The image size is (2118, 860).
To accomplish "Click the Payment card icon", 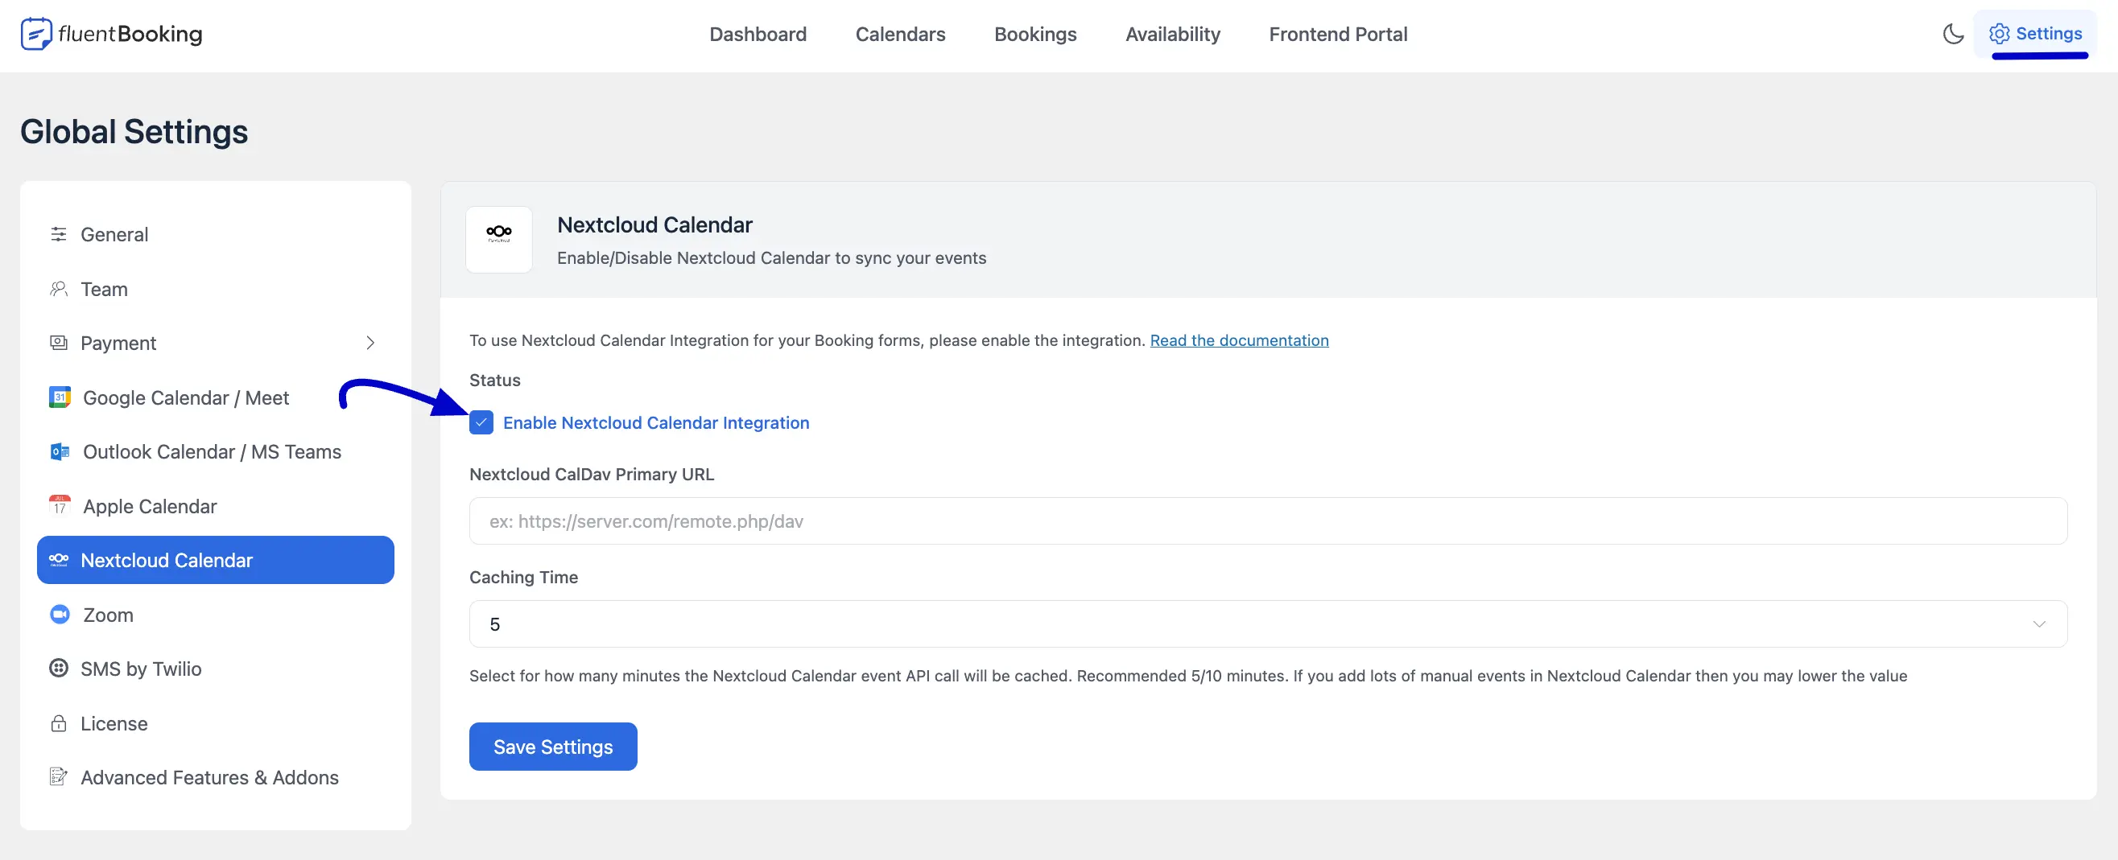I will pyautogui.click(x=59, y=343).
